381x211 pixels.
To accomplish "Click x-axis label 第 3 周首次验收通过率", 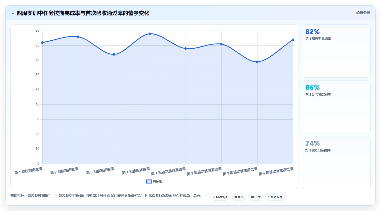I will click(x=240, y=171).
